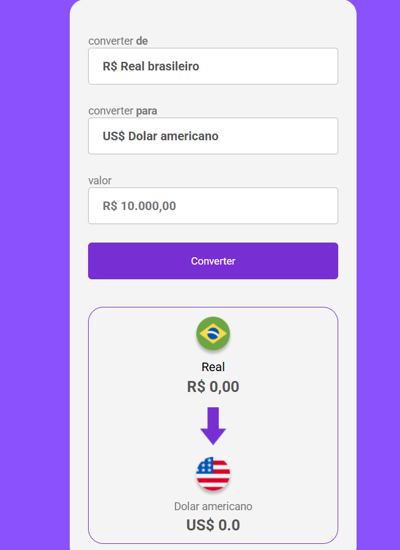Viewport: 400px width, 550px height.
Task: Click the 'US$ Dolar americano' destination field
Action: click(x=213, y=136)
